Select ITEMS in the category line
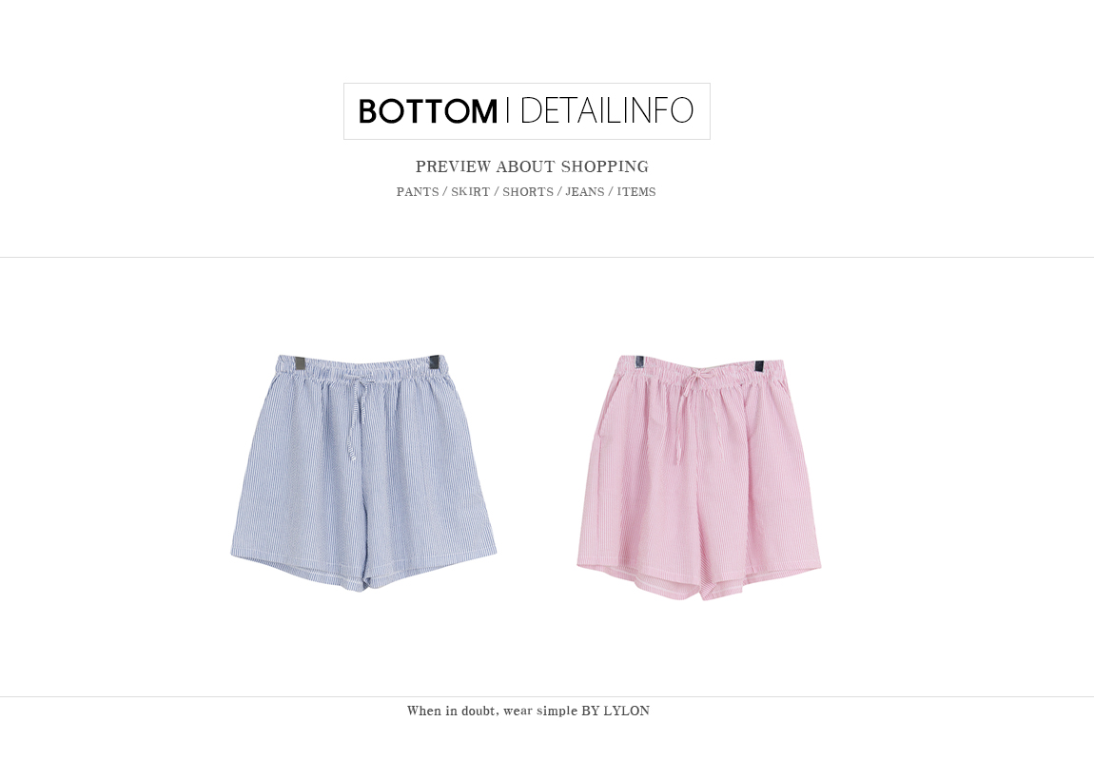 (635, 192)
